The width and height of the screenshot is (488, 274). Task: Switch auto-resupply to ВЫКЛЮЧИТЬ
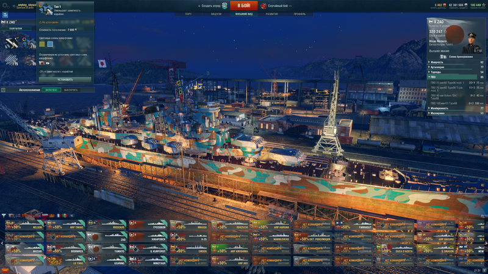[x=71, y=90]
